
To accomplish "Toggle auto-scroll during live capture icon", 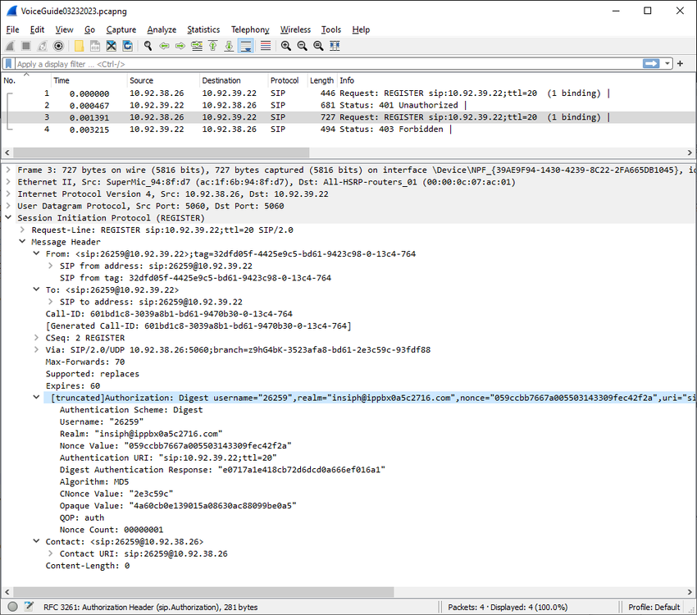I will pos(246,46).
